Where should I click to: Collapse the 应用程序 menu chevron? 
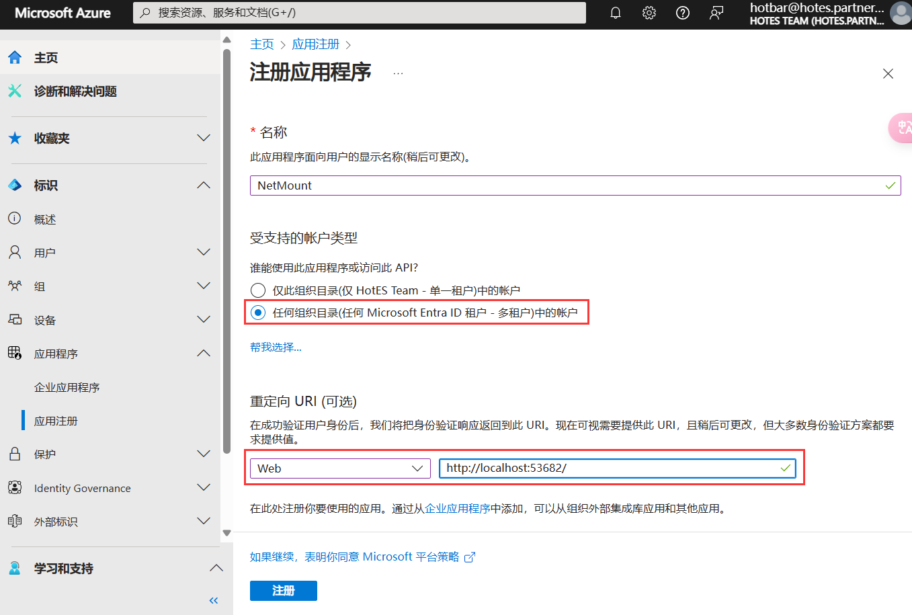point(204,353)
